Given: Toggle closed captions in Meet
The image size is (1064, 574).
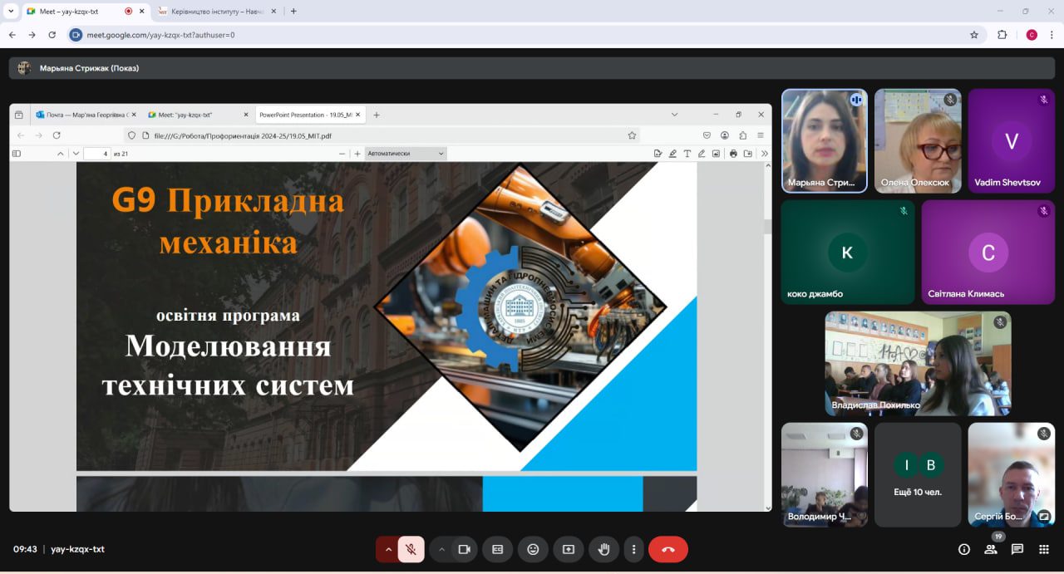Looking at the screenshot, I should pos(497,549).
